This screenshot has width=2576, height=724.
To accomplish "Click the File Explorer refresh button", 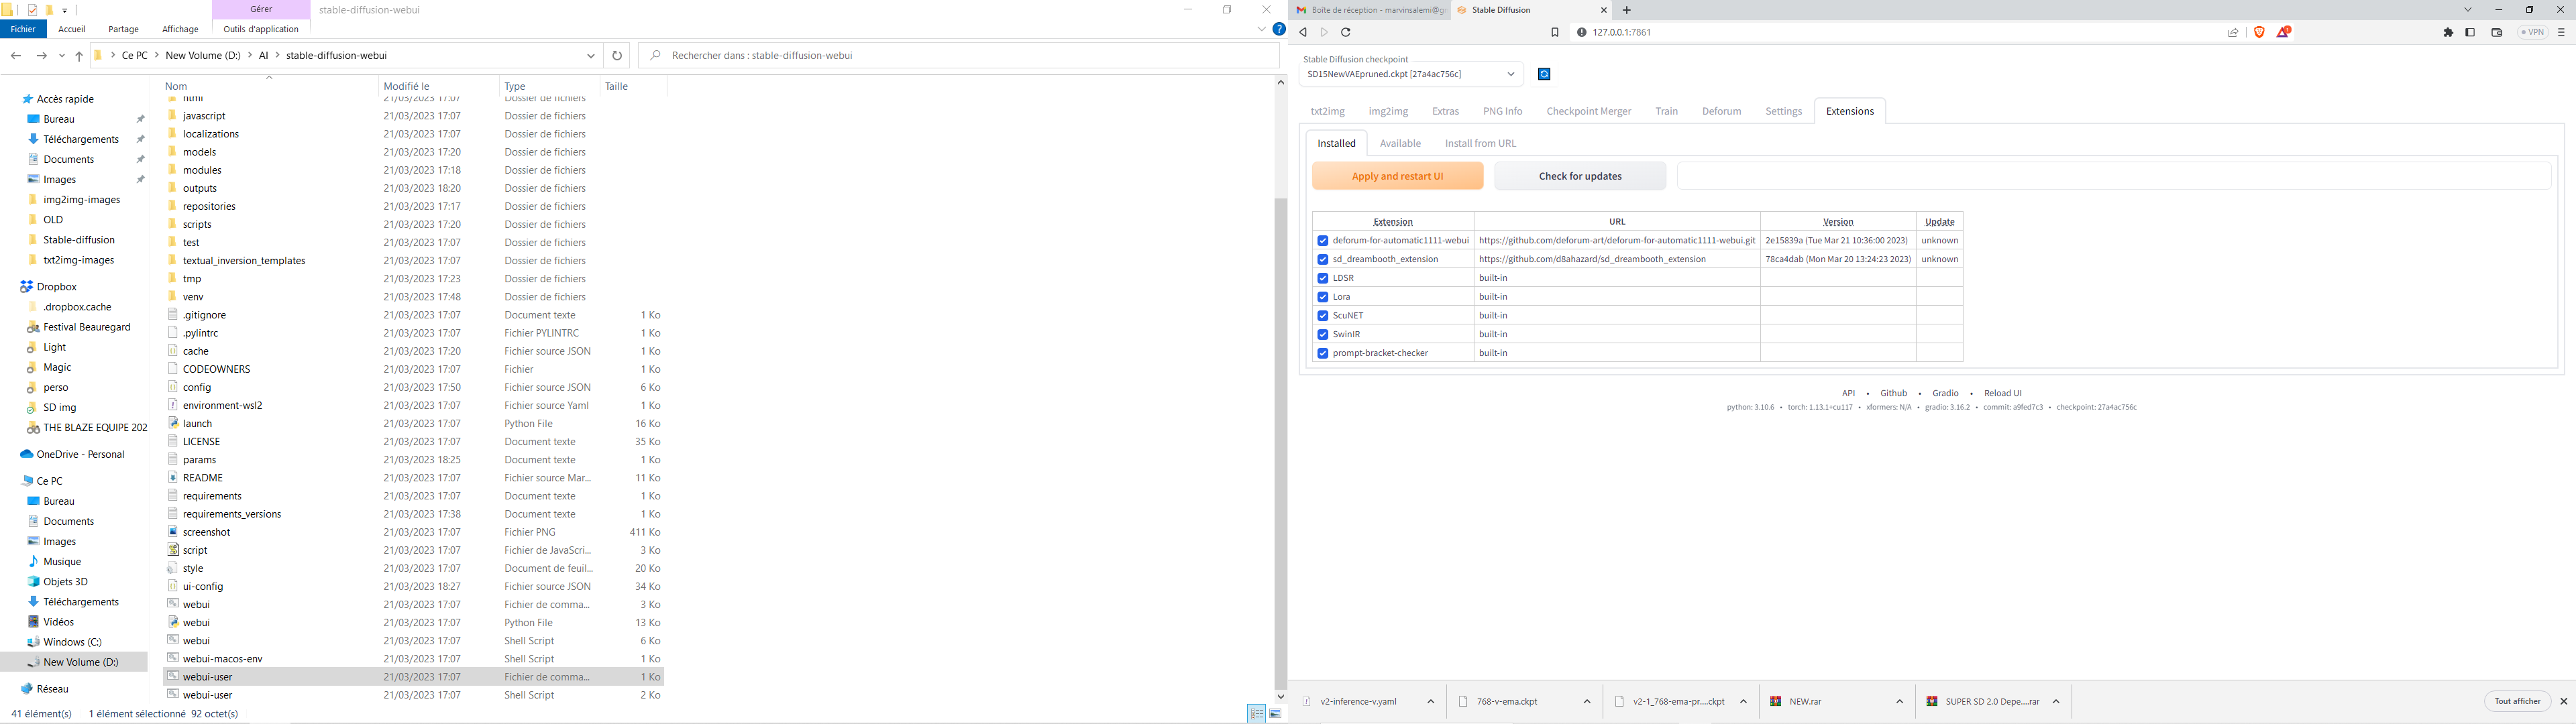I will tap(617, 56).
